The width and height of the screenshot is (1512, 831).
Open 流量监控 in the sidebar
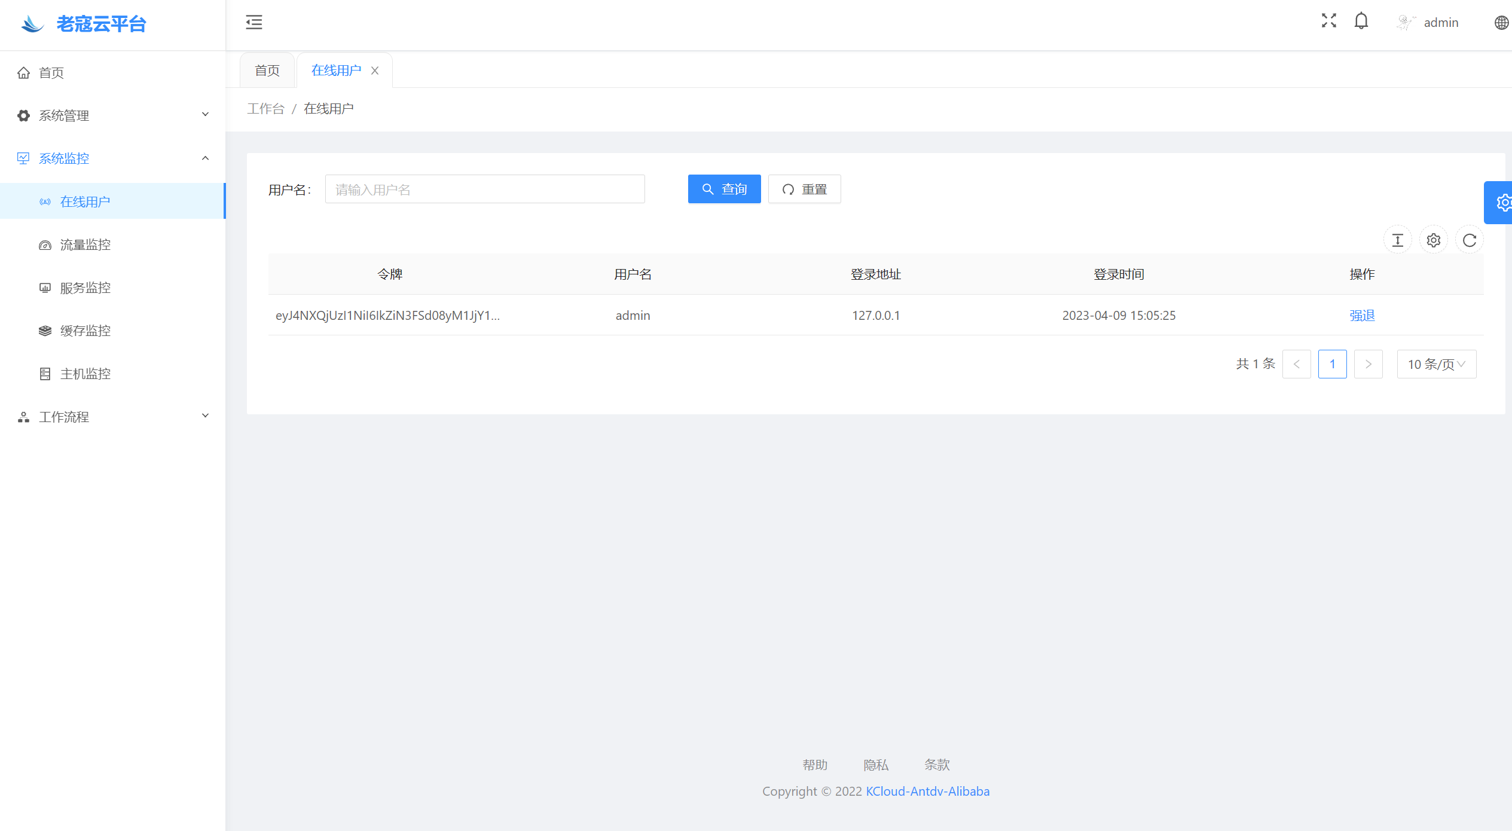click(x=85, y=245)
